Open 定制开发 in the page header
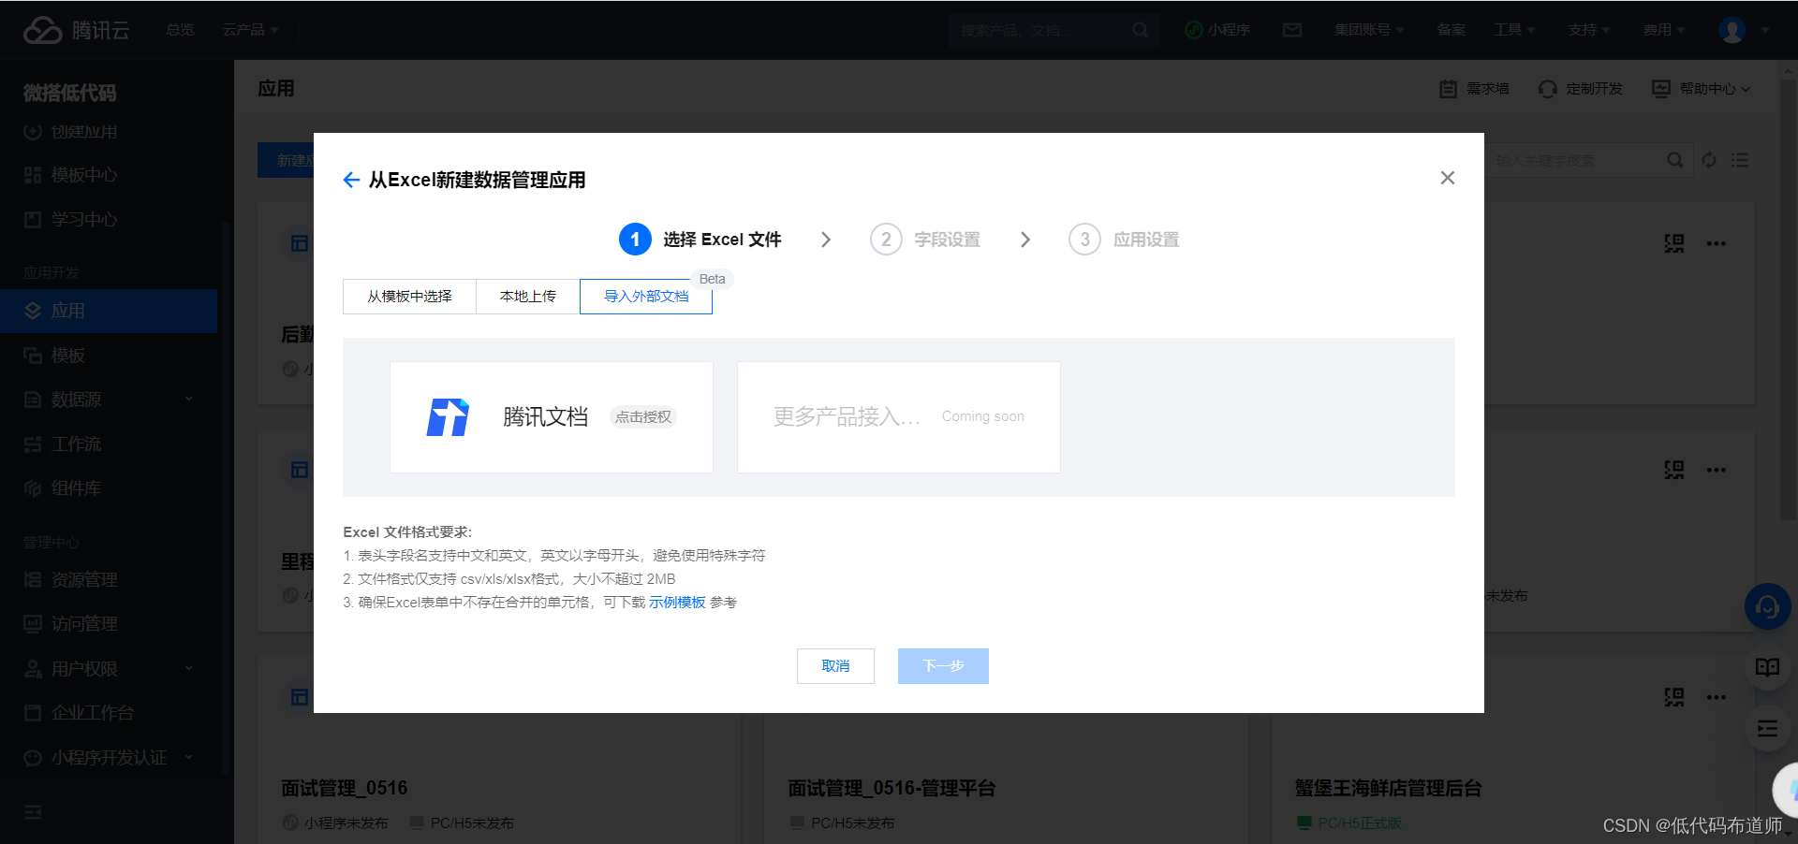1798x844 pixels. coord(1581,89)
